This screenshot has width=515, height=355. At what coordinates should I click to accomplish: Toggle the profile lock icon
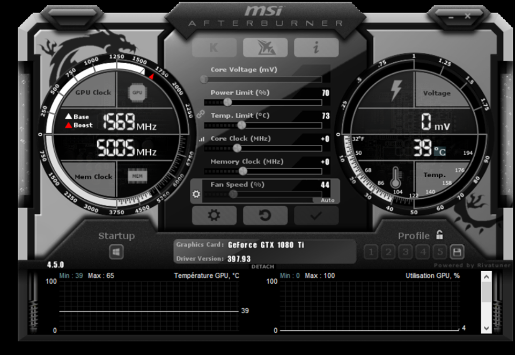(x=439, y=235)
